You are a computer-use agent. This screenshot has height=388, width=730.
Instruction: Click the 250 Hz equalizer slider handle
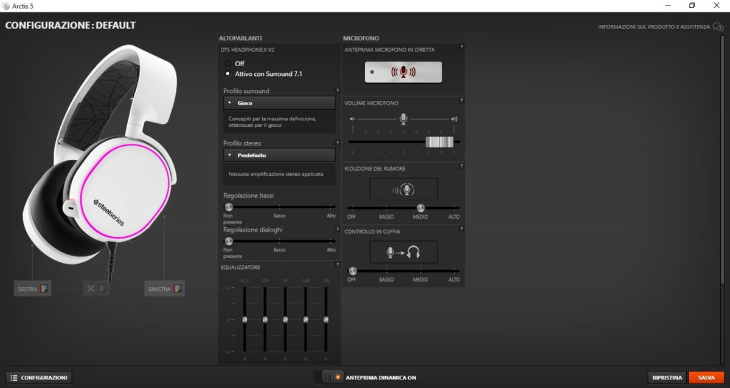pyautogui.click(x=265, y=319)
